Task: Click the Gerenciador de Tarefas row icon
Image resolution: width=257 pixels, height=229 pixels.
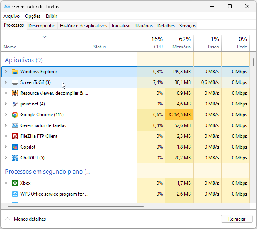Action: (x=15, y=125)
